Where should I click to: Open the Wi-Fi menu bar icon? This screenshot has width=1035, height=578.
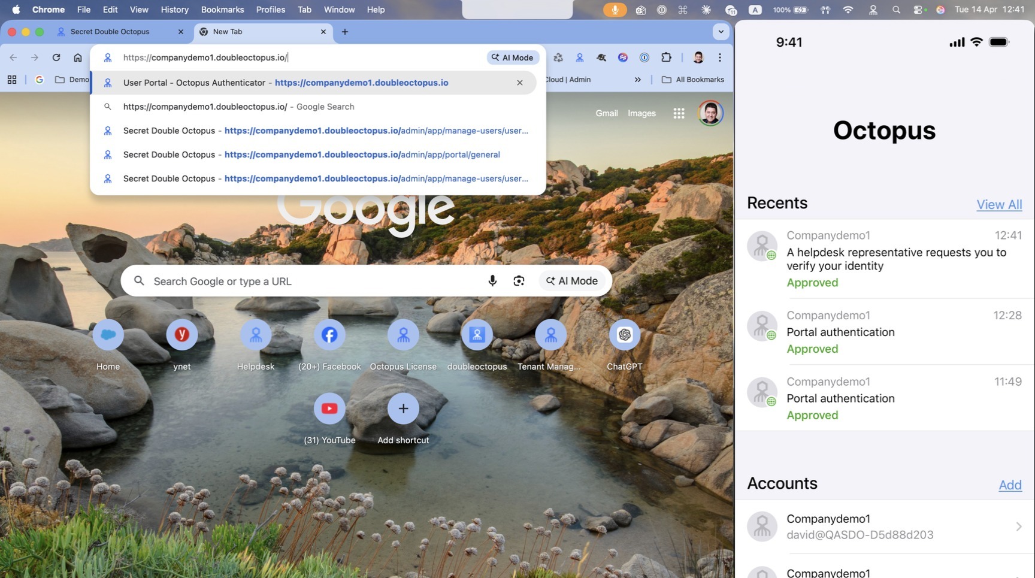(x=848, y=10)
